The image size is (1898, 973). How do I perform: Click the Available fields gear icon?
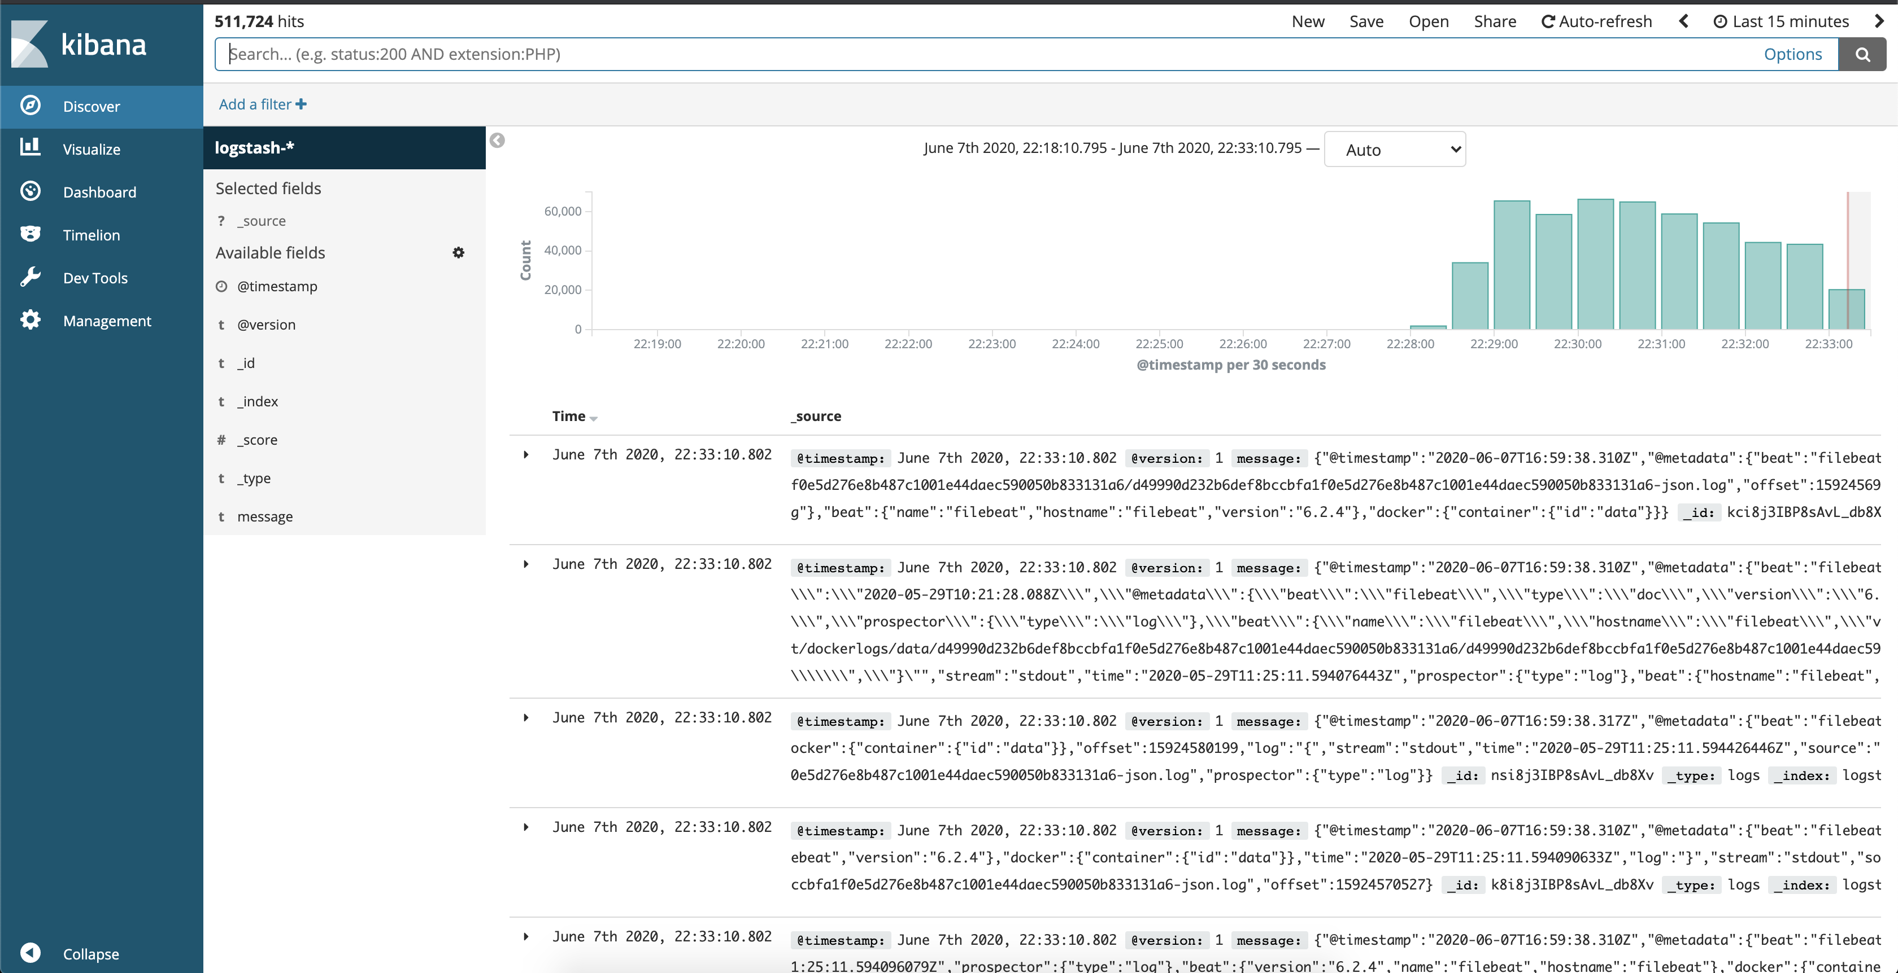tap(458, 252)
